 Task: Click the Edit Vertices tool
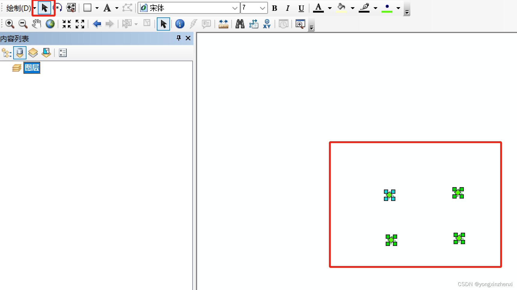(127, 8)
